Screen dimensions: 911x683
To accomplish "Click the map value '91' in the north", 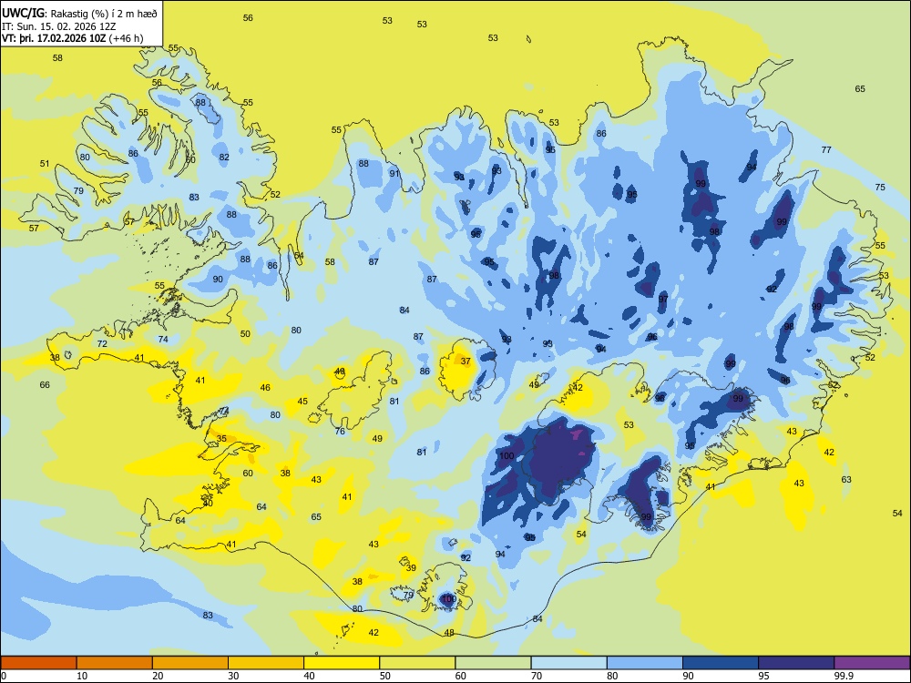I will click(394, 173).
